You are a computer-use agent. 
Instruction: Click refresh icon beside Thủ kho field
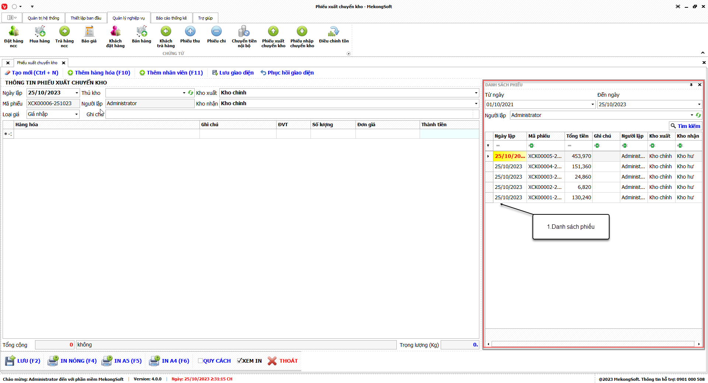point(191,93)
